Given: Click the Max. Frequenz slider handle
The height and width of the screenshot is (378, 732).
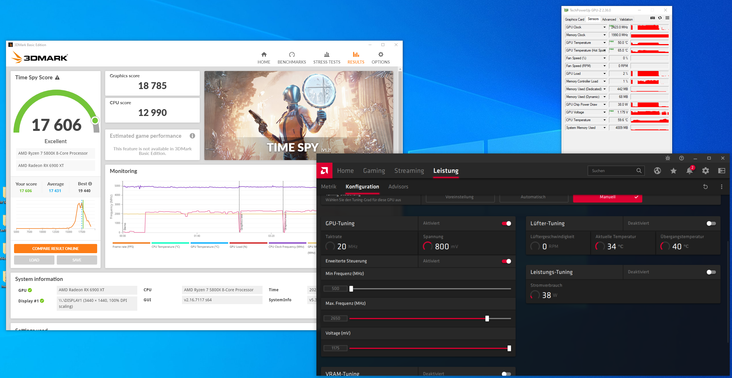Looking at the screenshot, I should 487,318.
